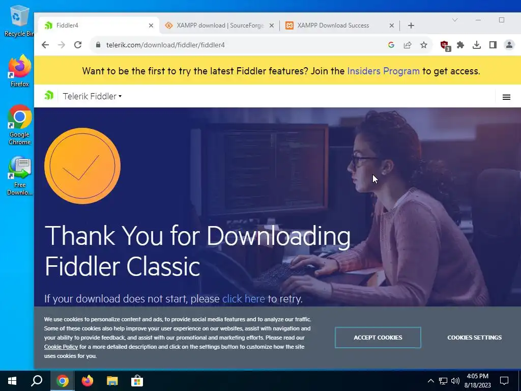The image size is (521, 391).
Task: Open the Windows Start menu
Action: click(12, 381)
